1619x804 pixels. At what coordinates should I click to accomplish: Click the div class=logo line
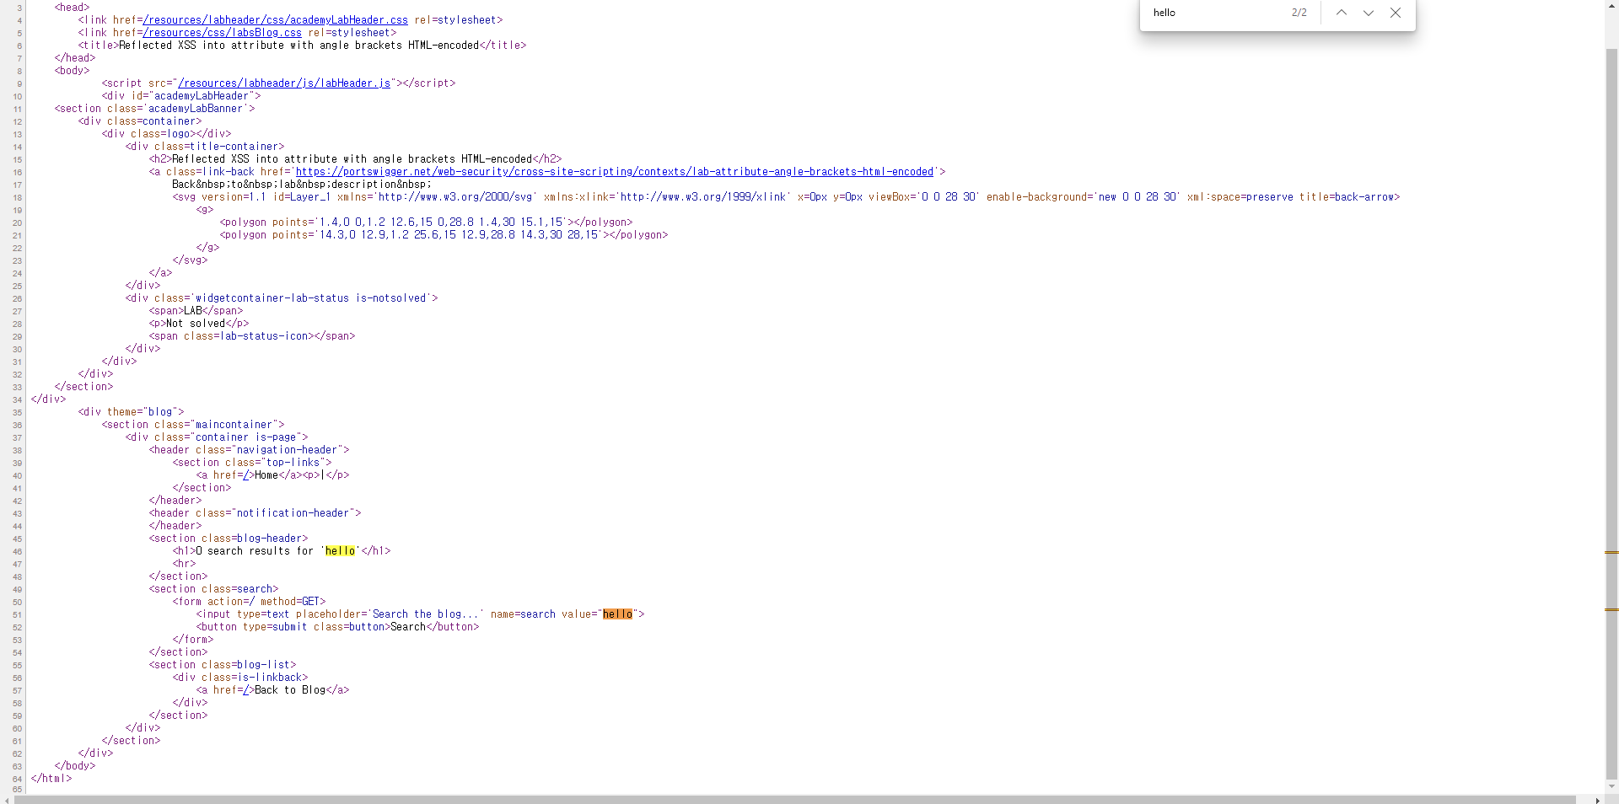[166, 134]
